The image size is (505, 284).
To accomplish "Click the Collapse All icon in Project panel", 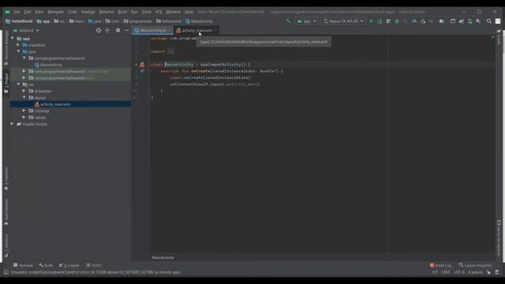I will coord(107,30).
